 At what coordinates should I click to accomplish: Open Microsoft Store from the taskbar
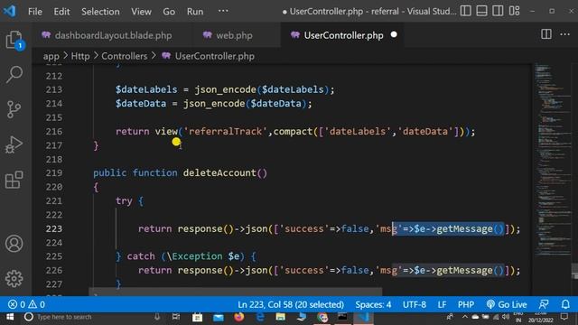[x=197, y=317]
